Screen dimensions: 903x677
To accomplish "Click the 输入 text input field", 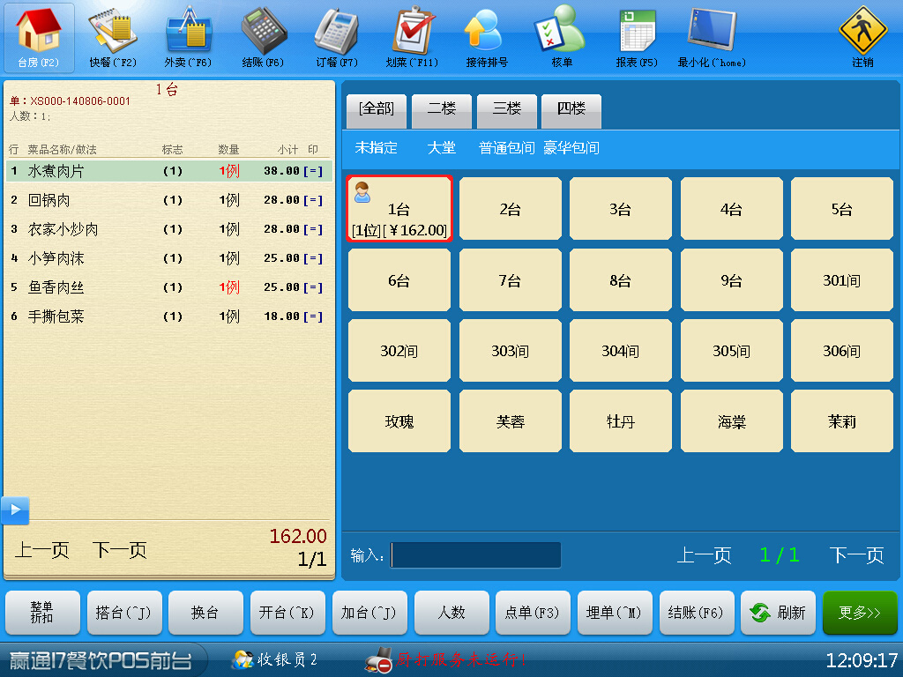I will tap(476, 555).
